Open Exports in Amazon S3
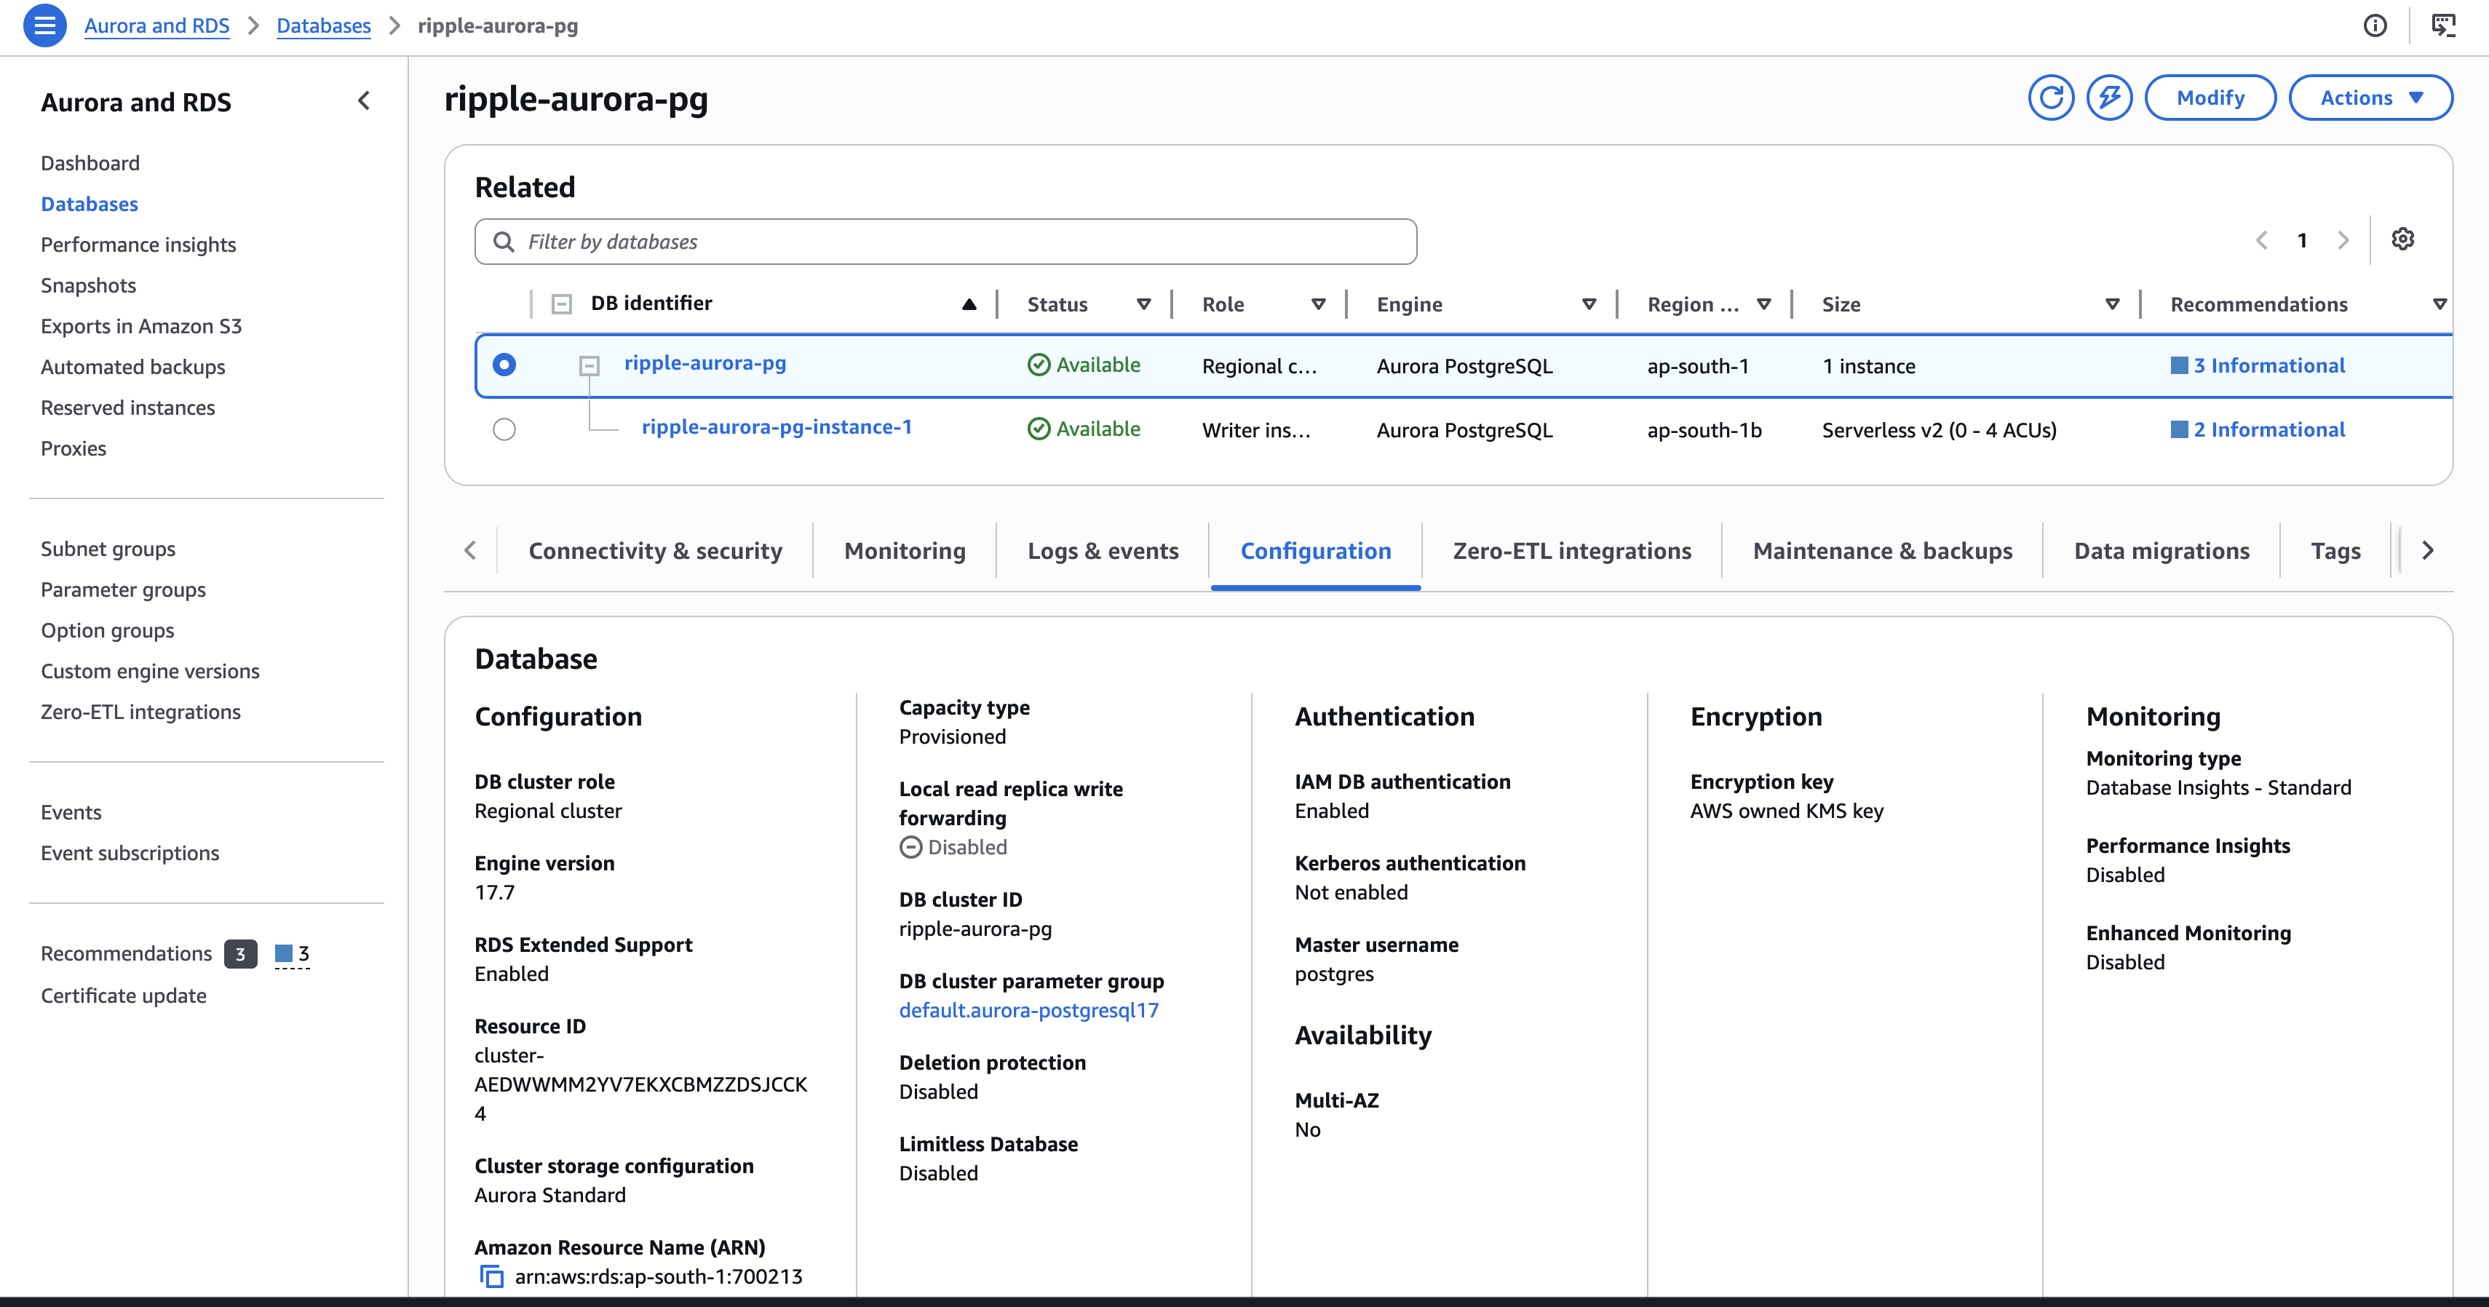Viewport: 2489px width, 1307px height. tap(141, 325)
